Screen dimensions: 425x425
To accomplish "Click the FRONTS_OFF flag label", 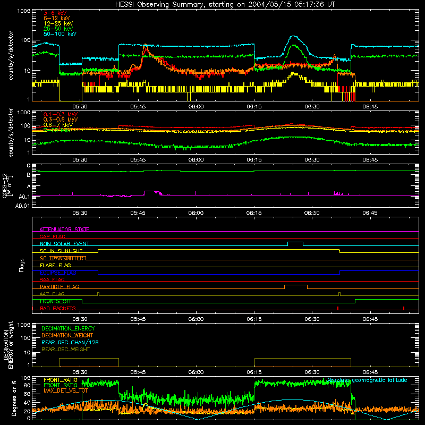I will [56, 301].
